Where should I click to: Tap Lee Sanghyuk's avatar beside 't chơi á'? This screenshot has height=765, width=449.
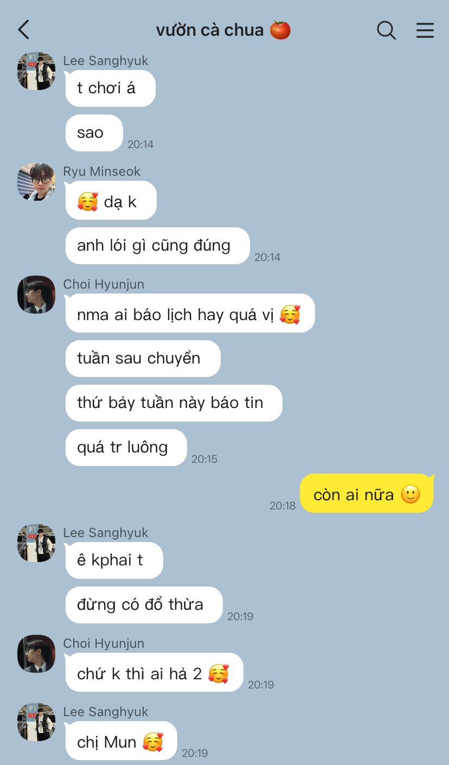click(x=36, y=71)
